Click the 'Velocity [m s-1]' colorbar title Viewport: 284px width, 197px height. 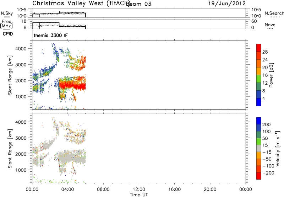point(278,148)
